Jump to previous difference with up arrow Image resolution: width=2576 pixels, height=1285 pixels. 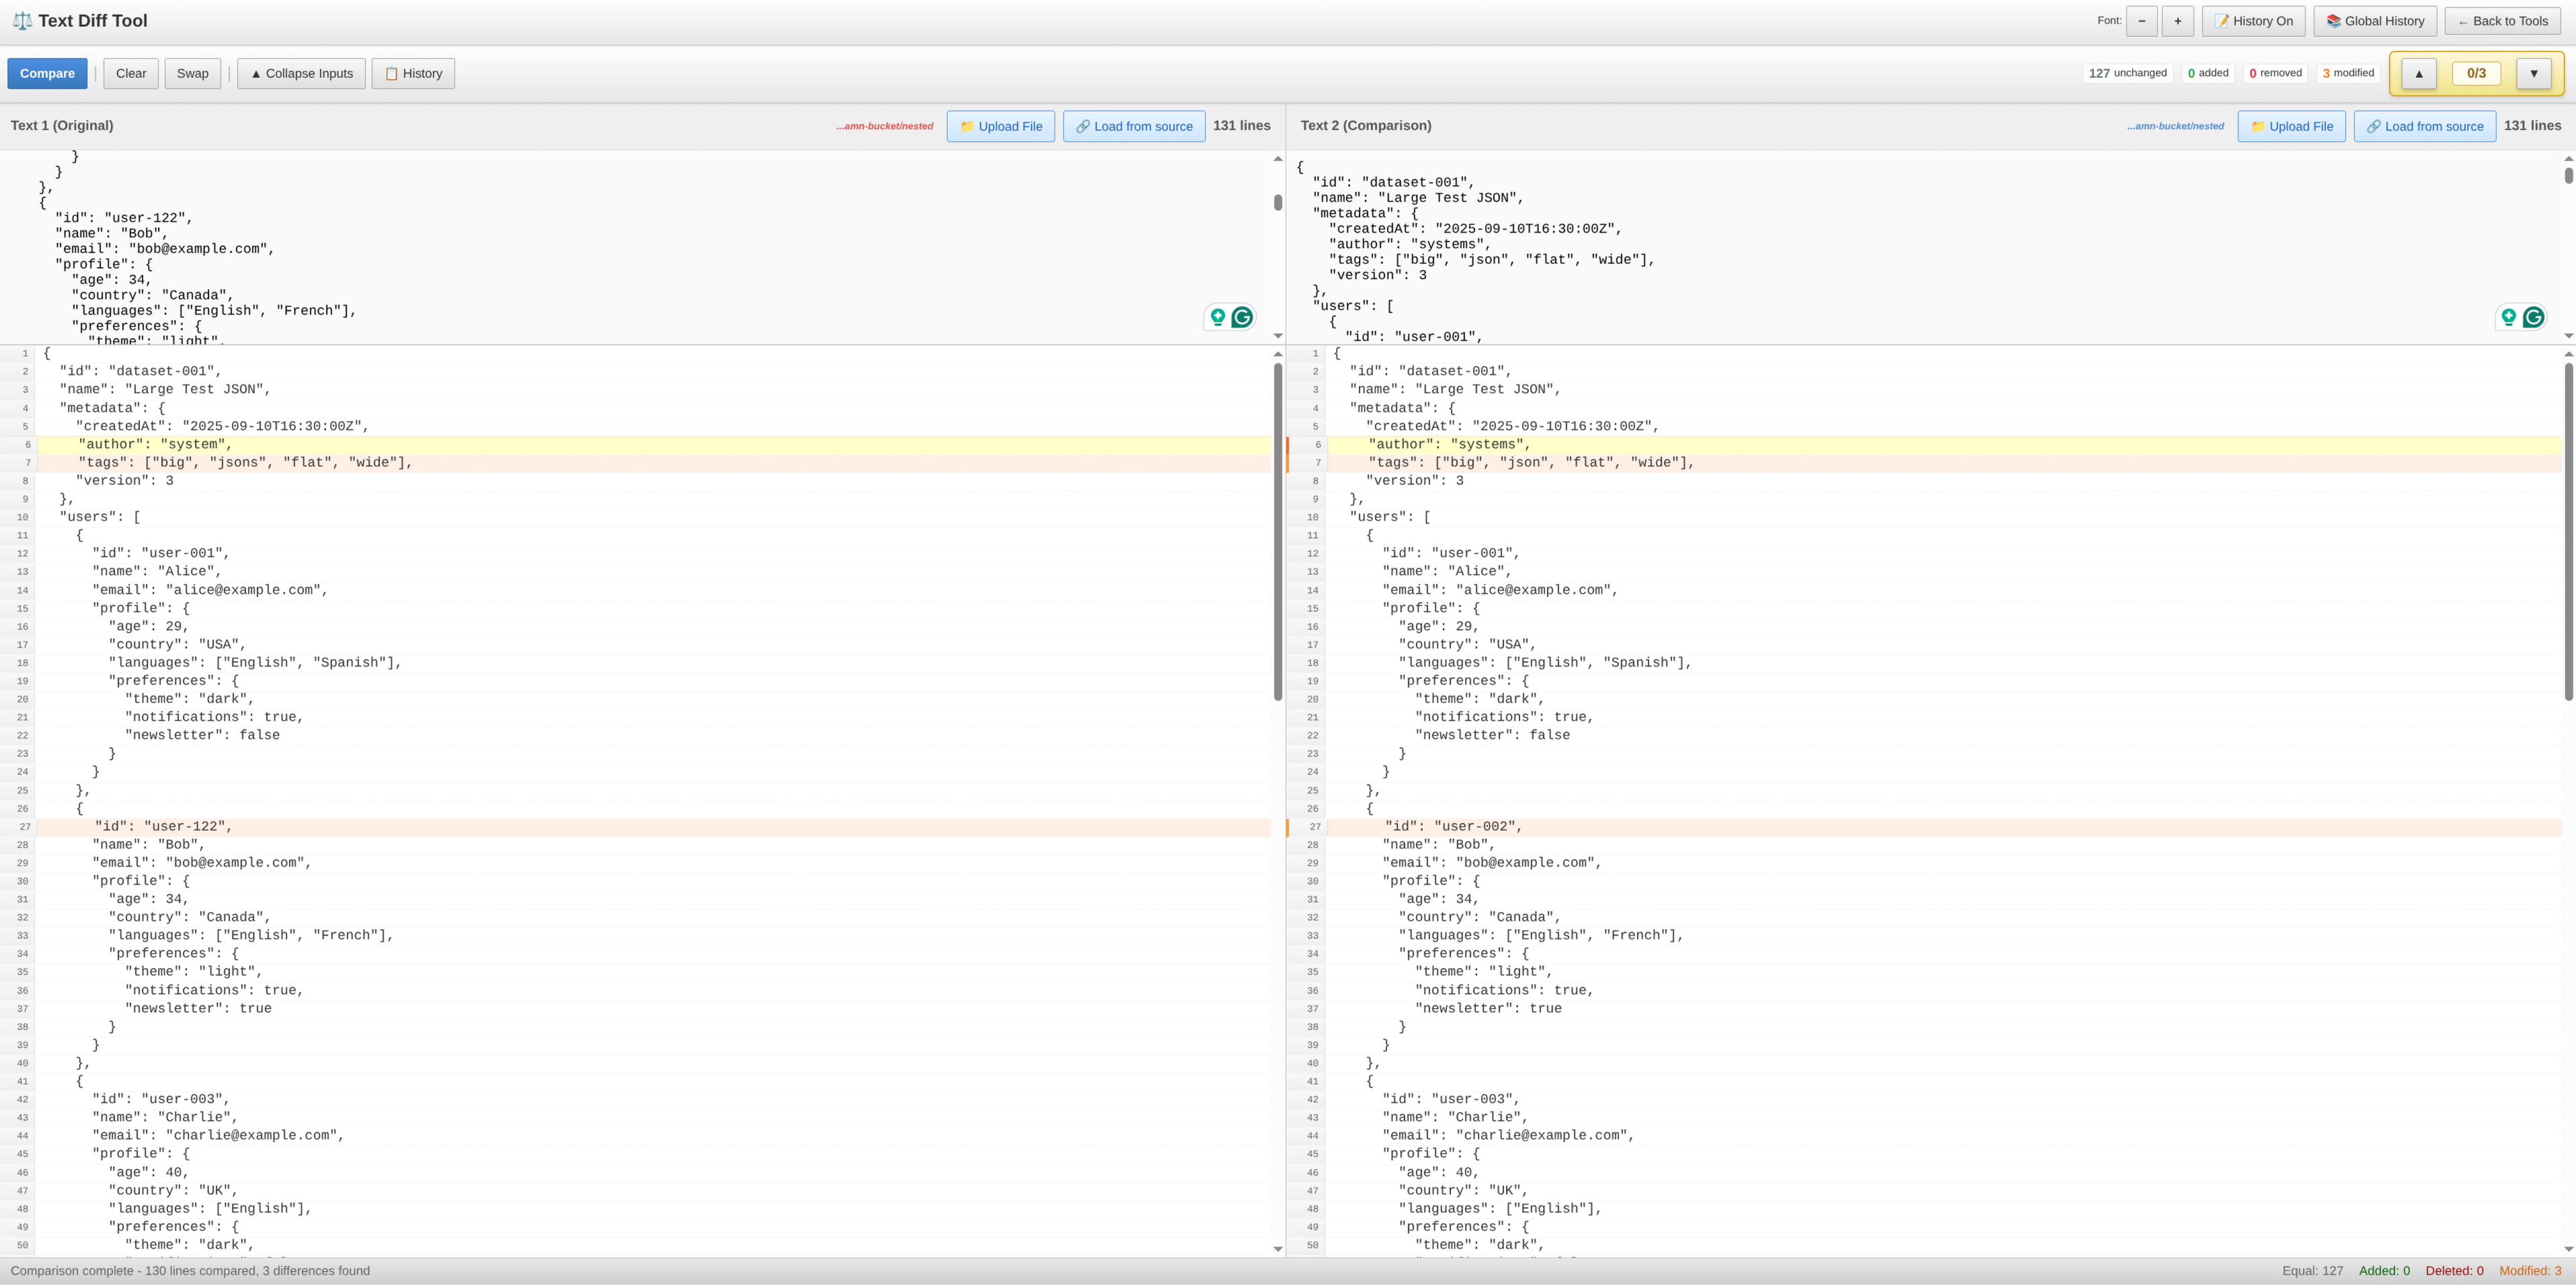pyautogui.click(x=2418, y=73)
